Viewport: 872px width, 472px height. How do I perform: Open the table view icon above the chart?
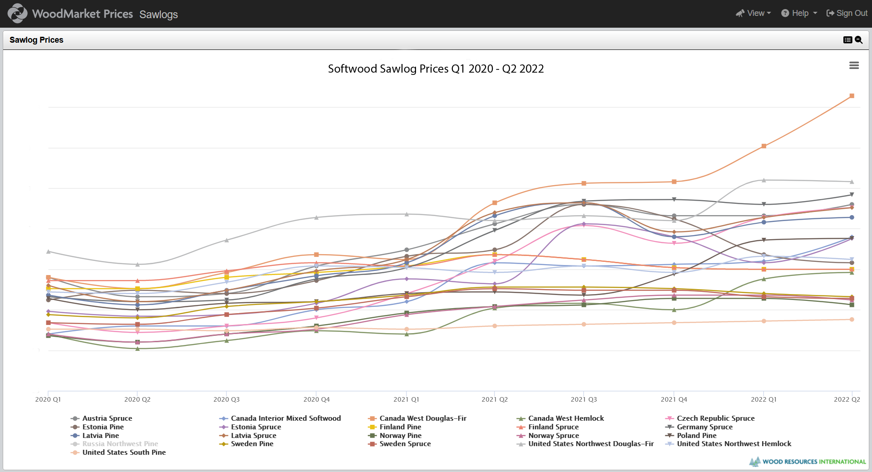[x=847, y=40]
